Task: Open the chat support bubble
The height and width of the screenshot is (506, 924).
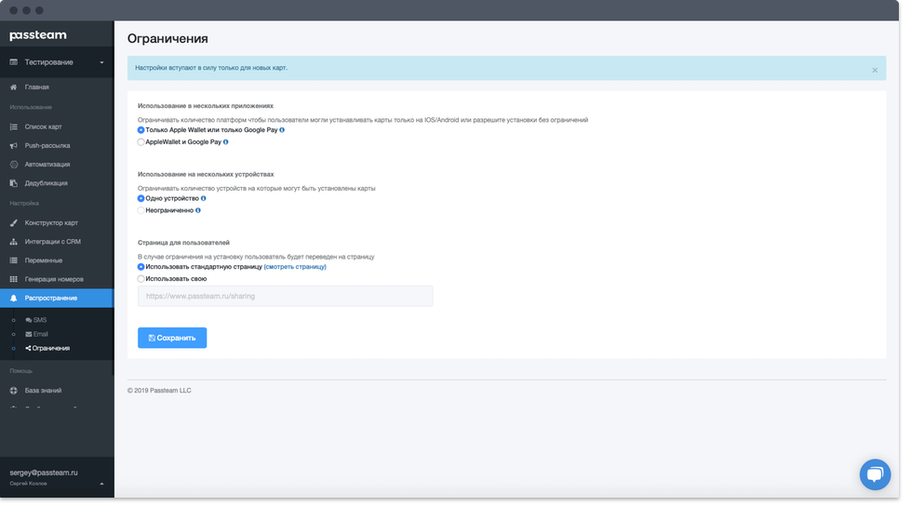Action: (x=875, y=474)
